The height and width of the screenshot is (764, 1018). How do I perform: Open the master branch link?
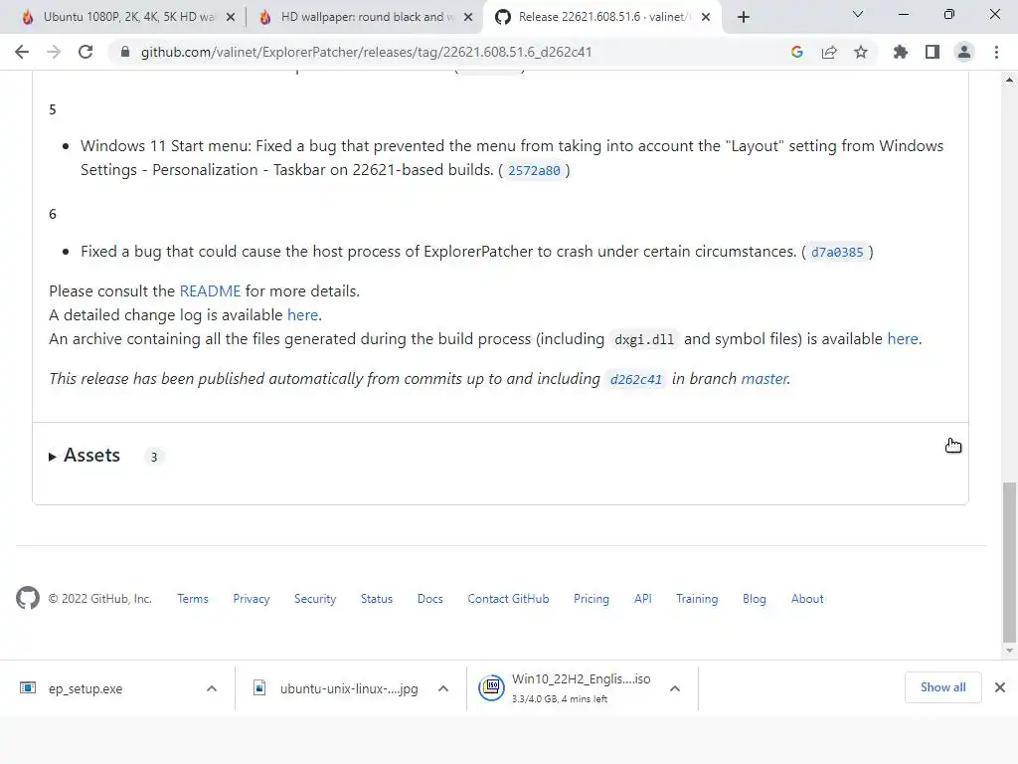(x=764, y=379)
